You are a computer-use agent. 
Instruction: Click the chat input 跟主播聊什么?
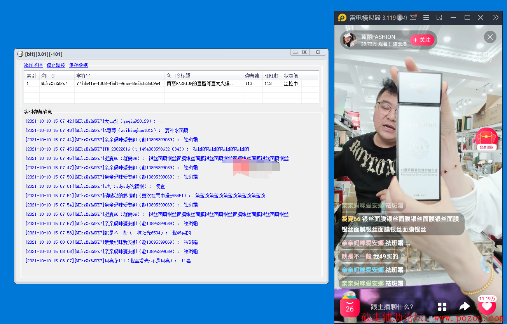[392, 307]
